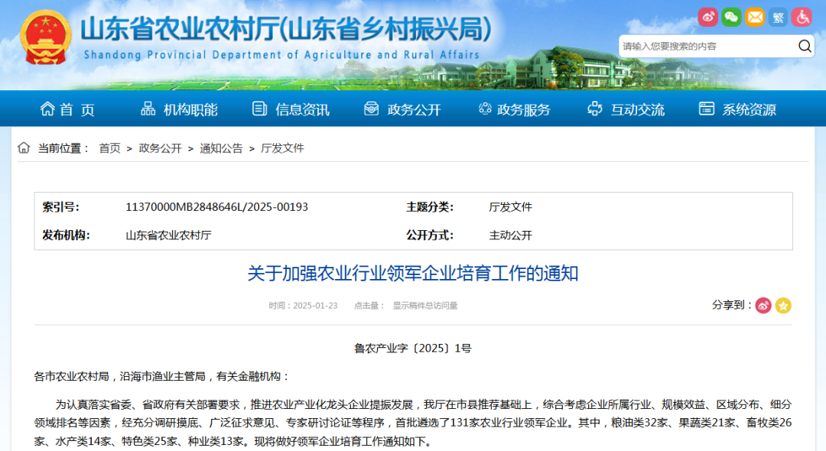Open the accessibility (wheelchair) icon
Viewport: 826px width, 451px height.
[x=802, y=17]
